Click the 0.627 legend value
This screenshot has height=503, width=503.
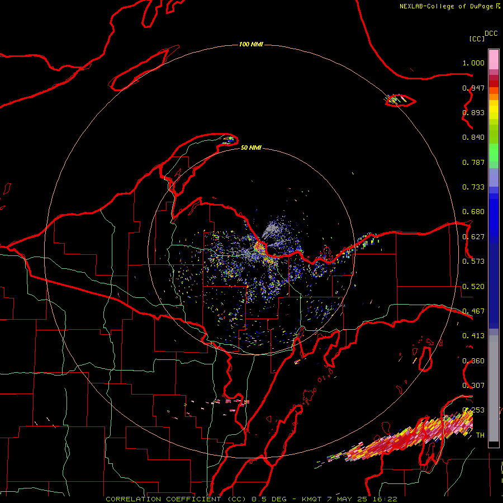pos(473,237)
